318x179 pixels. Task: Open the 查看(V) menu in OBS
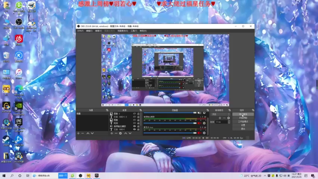[x=98, y=31]
